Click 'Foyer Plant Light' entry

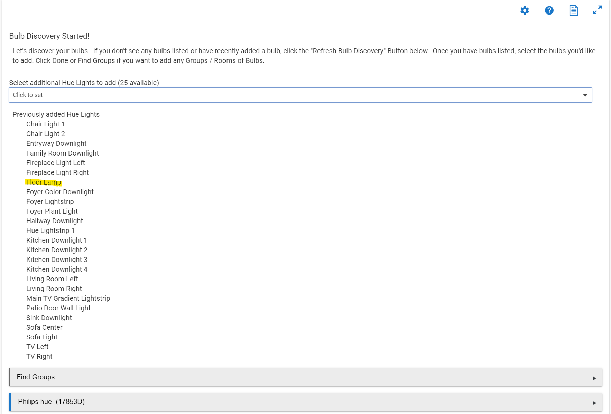(x=52, y=211)
